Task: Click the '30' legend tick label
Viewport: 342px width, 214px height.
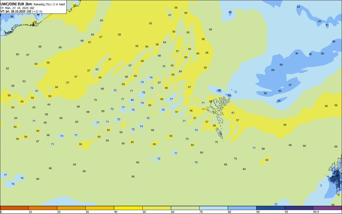Action: tap(87, 212)
